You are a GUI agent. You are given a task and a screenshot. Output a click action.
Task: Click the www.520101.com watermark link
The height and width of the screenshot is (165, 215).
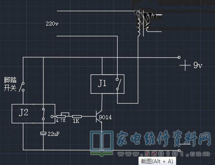pos(164,154)
